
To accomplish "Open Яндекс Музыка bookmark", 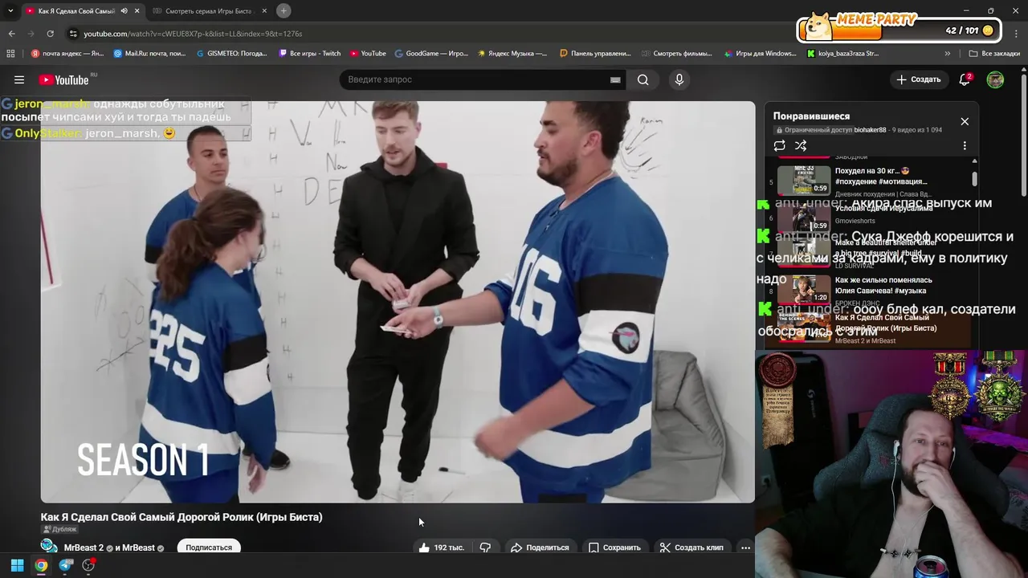I will click(x=512, y=54).
